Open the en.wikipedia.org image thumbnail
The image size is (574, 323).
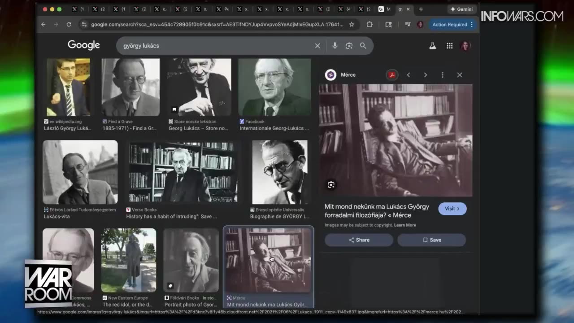68,87
